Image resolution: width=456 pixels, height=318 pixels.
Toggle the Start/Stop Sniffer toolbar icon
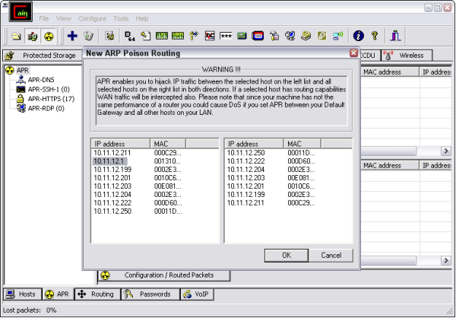click(32, 36)
